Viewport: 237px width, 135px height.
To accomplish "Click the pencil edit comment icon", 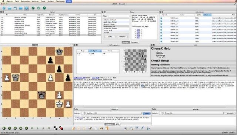I will (x=73, y=128).
